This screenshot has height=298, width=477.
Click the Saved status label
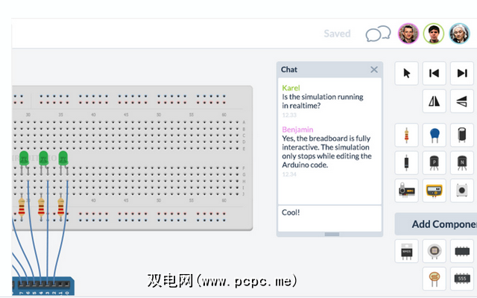point(337,34)
